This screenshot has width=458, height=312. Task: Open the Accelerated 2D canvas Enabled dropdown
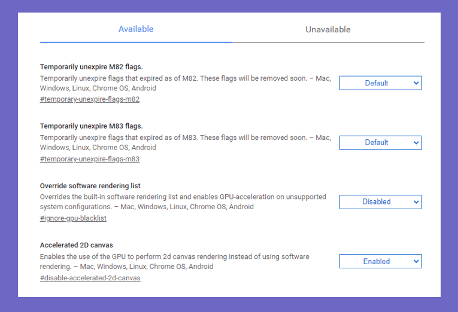tap(380, 261)
